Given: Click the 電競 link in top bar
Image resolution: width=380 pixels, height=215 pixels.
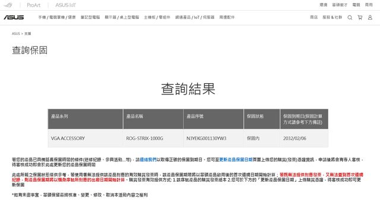Looking at the screenshot, I should click(x=356, y=5).
